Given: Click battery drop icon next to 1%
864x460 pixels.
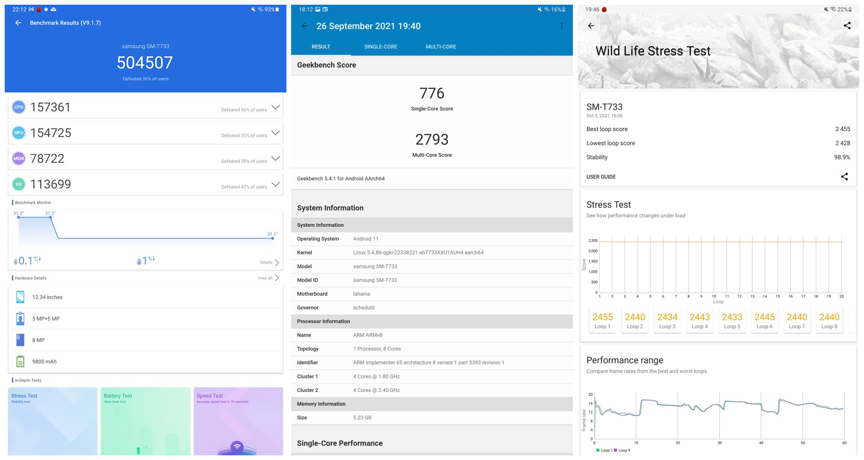Looking at the screenshot, I should (x=139, y=262).
